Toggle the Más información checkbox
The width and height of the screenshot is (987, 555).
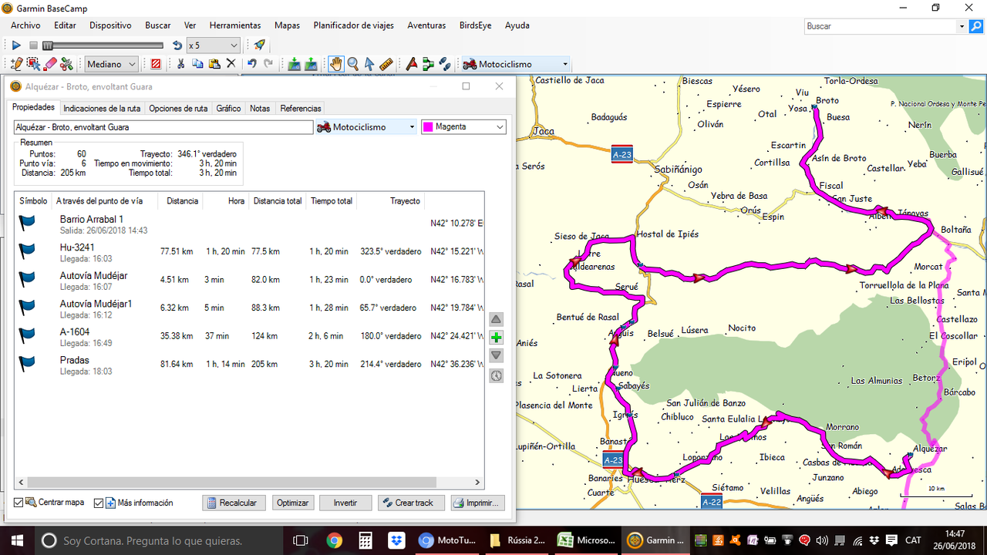click(x=99, y=503)
